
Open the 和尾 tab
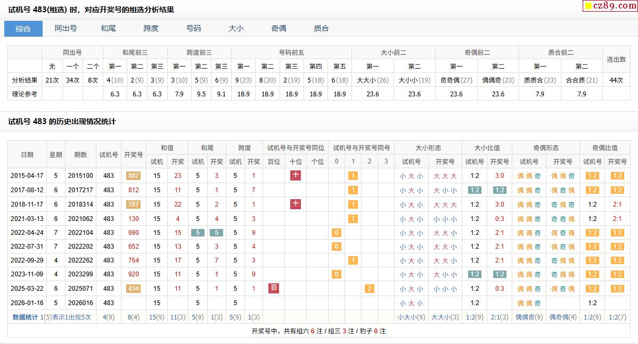[x=108, y=29]
